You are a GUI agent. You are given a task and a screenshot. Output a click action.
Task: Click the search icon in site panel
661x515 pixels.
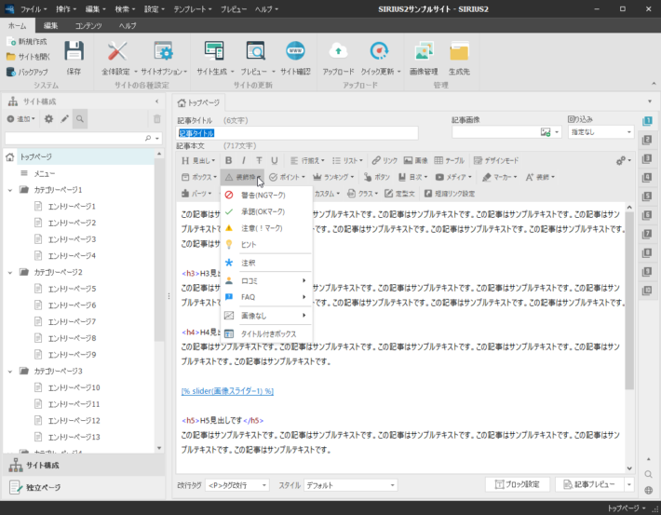(x=80, y=119)
